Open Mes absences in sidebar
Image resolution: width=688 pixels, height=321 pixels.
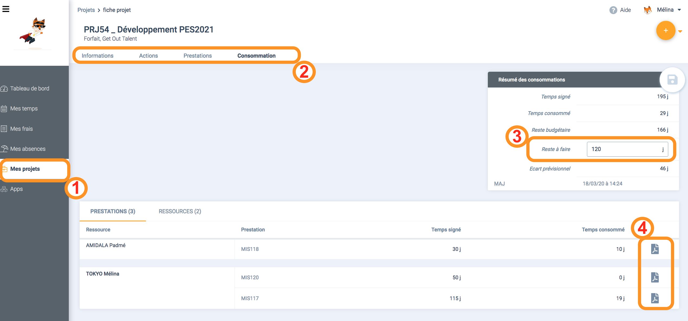click(x=28, y=149)
